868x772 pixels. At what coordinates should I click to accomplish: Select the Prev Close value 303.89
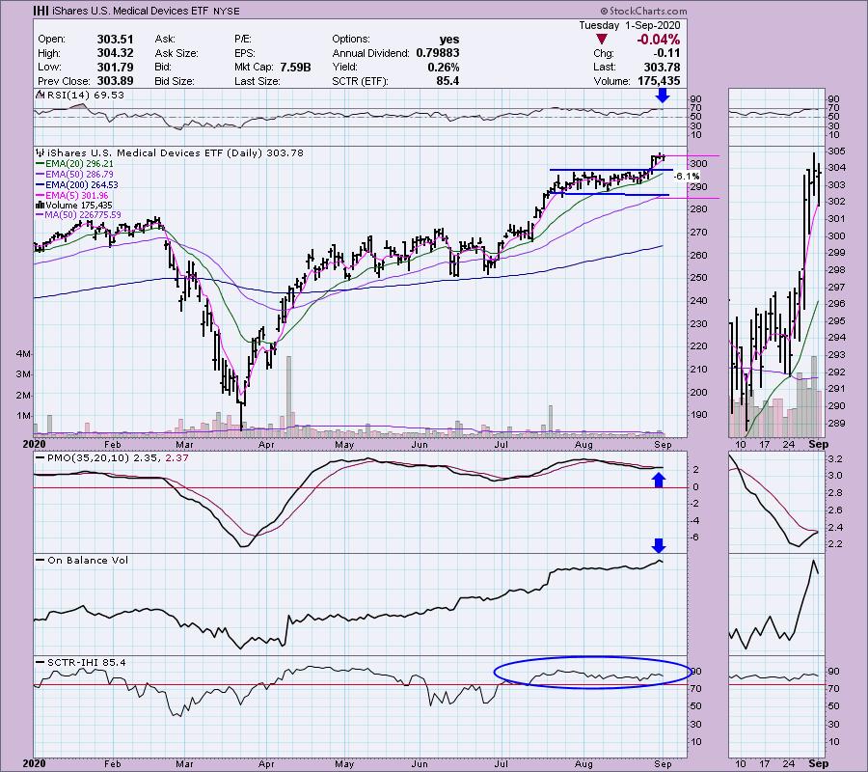115,81
